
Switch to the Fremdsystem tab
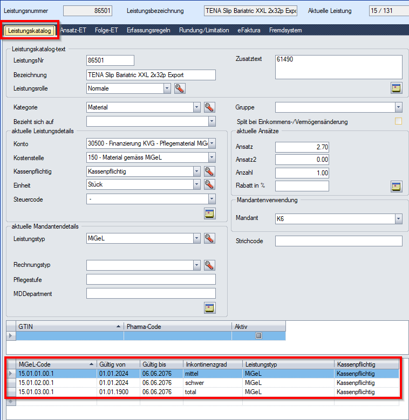[285, 30]
